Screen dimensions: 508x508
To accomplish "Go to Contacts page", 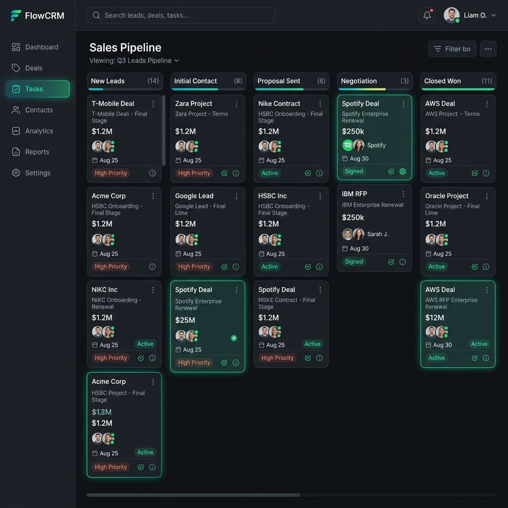I will point(38,110).
